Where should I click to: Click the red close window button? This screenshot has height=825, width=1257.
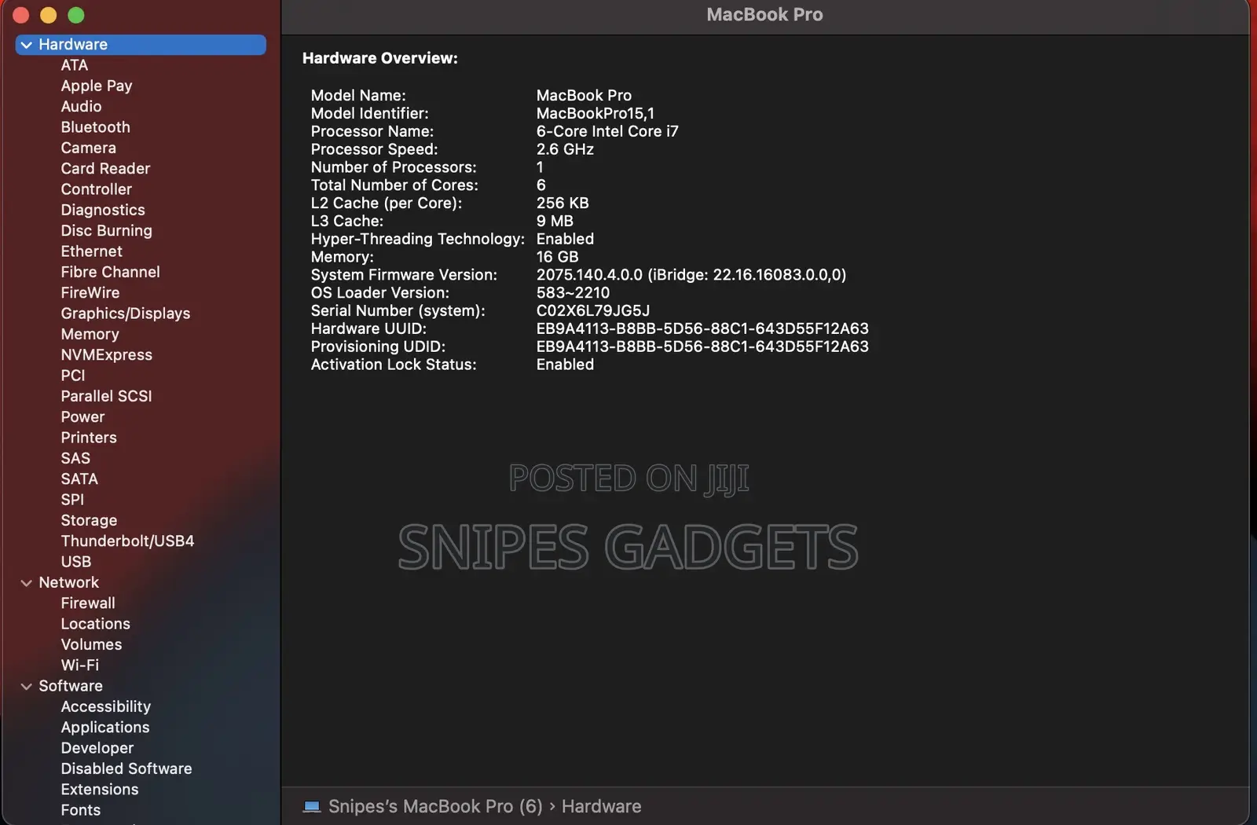pyautogui.click(x=21, y=15)
